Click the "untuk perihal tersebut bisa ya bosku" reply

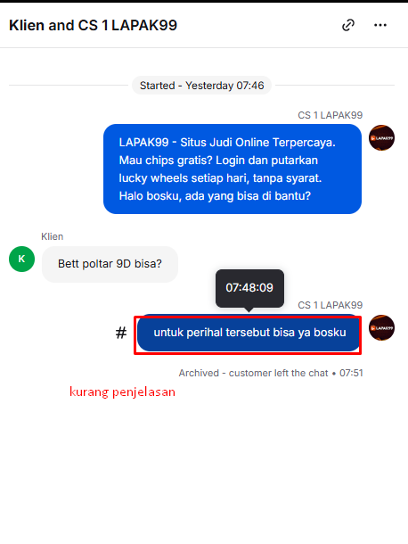249,333
